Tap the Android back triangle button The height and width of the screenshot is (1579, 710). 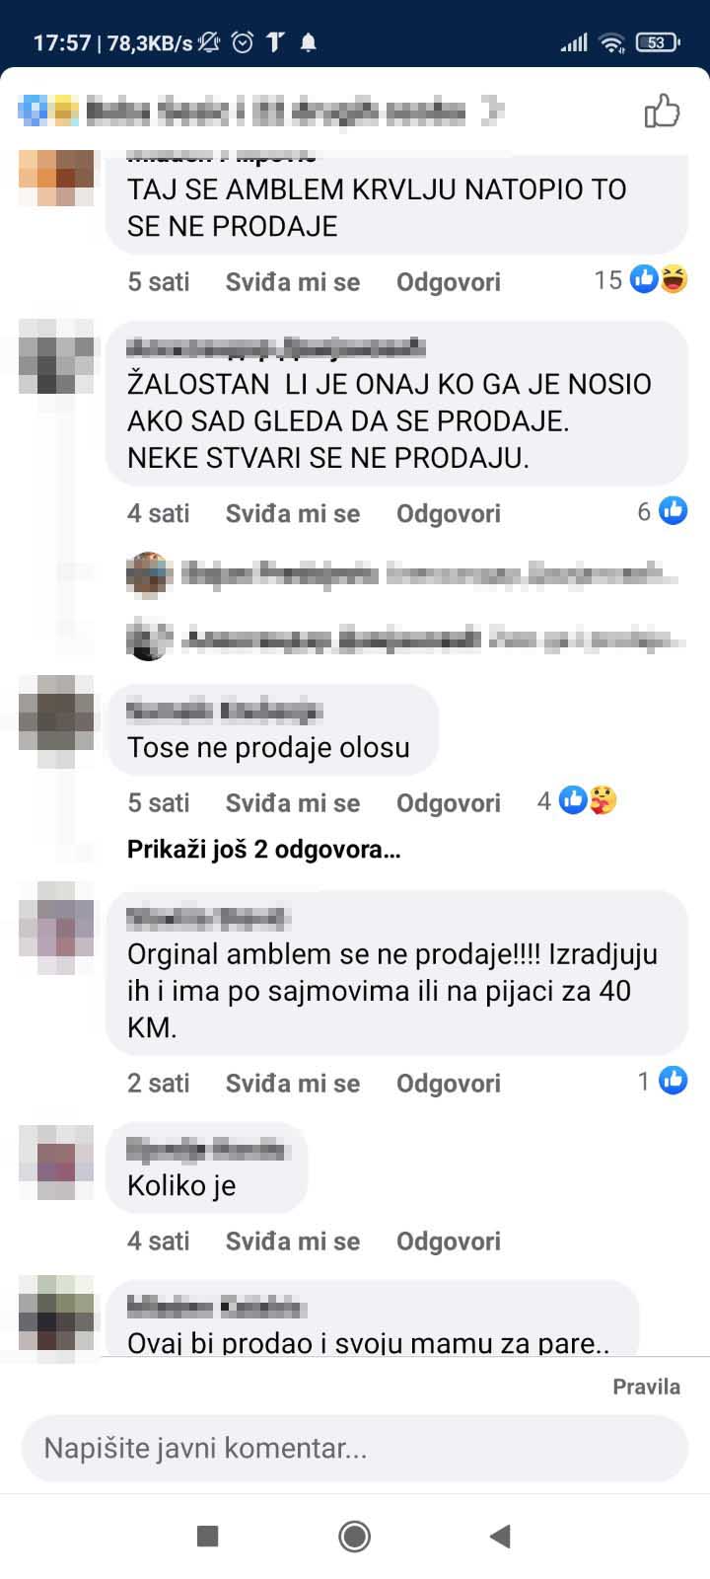coord(500,1536)
